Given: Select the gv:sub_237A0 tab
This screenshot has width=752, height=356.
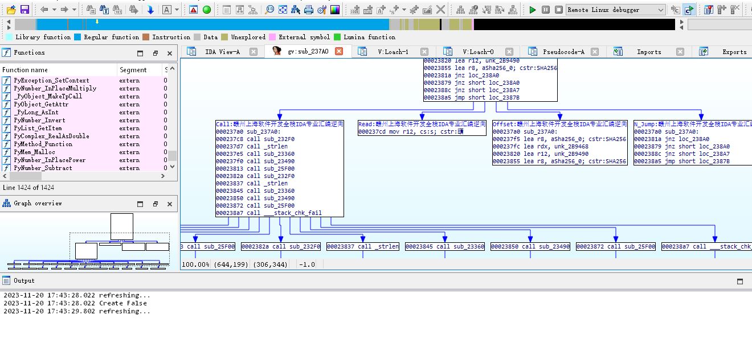Looking at the screenshot, I should pyautogui.click(x=308, y=52).
